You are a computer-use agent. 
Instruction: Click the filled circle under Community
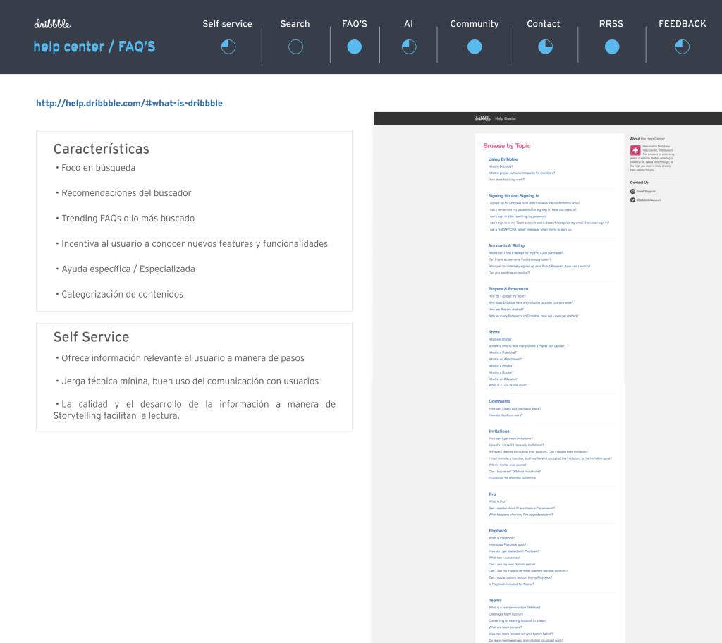475,47
